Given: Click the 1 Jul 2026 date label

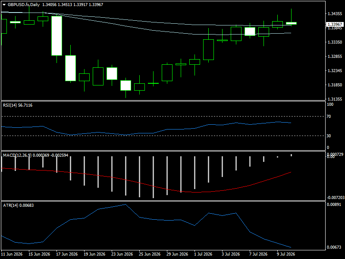Looking at the screenshot, I should coord(203,254).
